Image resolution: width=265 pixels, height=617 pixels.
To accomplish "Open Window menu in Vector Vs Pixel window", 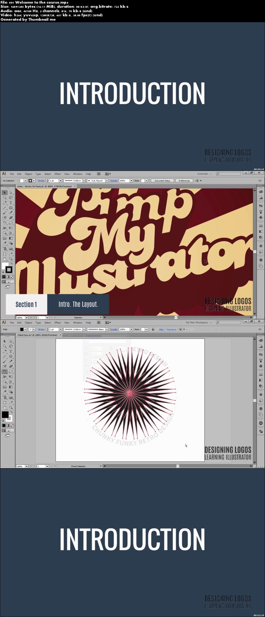I will coord(78,174).
